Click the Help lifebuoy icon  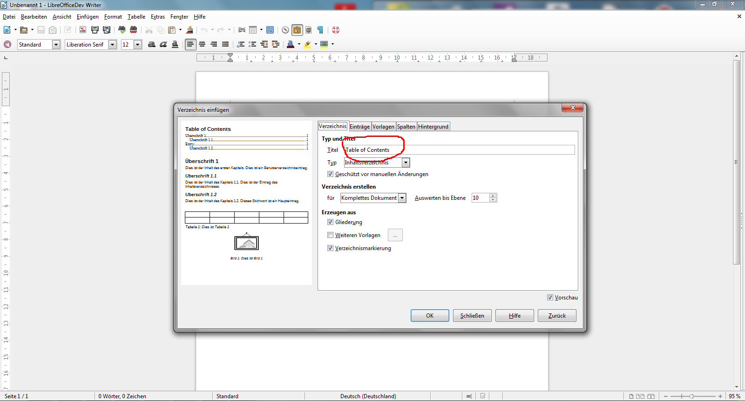(x=336, y=30)
